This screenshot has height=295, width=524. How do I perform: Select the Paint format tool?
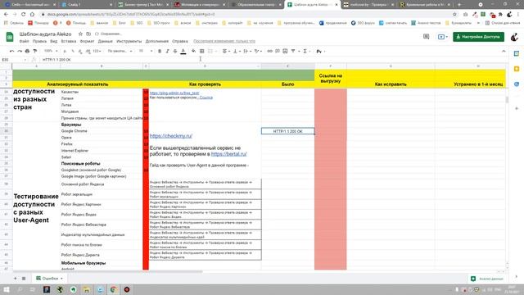34,51
